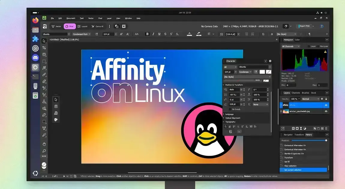Decrease font size with A- icon
This screenshot has width=345, height=189.
pyautogui.click(x=127, y=34)
